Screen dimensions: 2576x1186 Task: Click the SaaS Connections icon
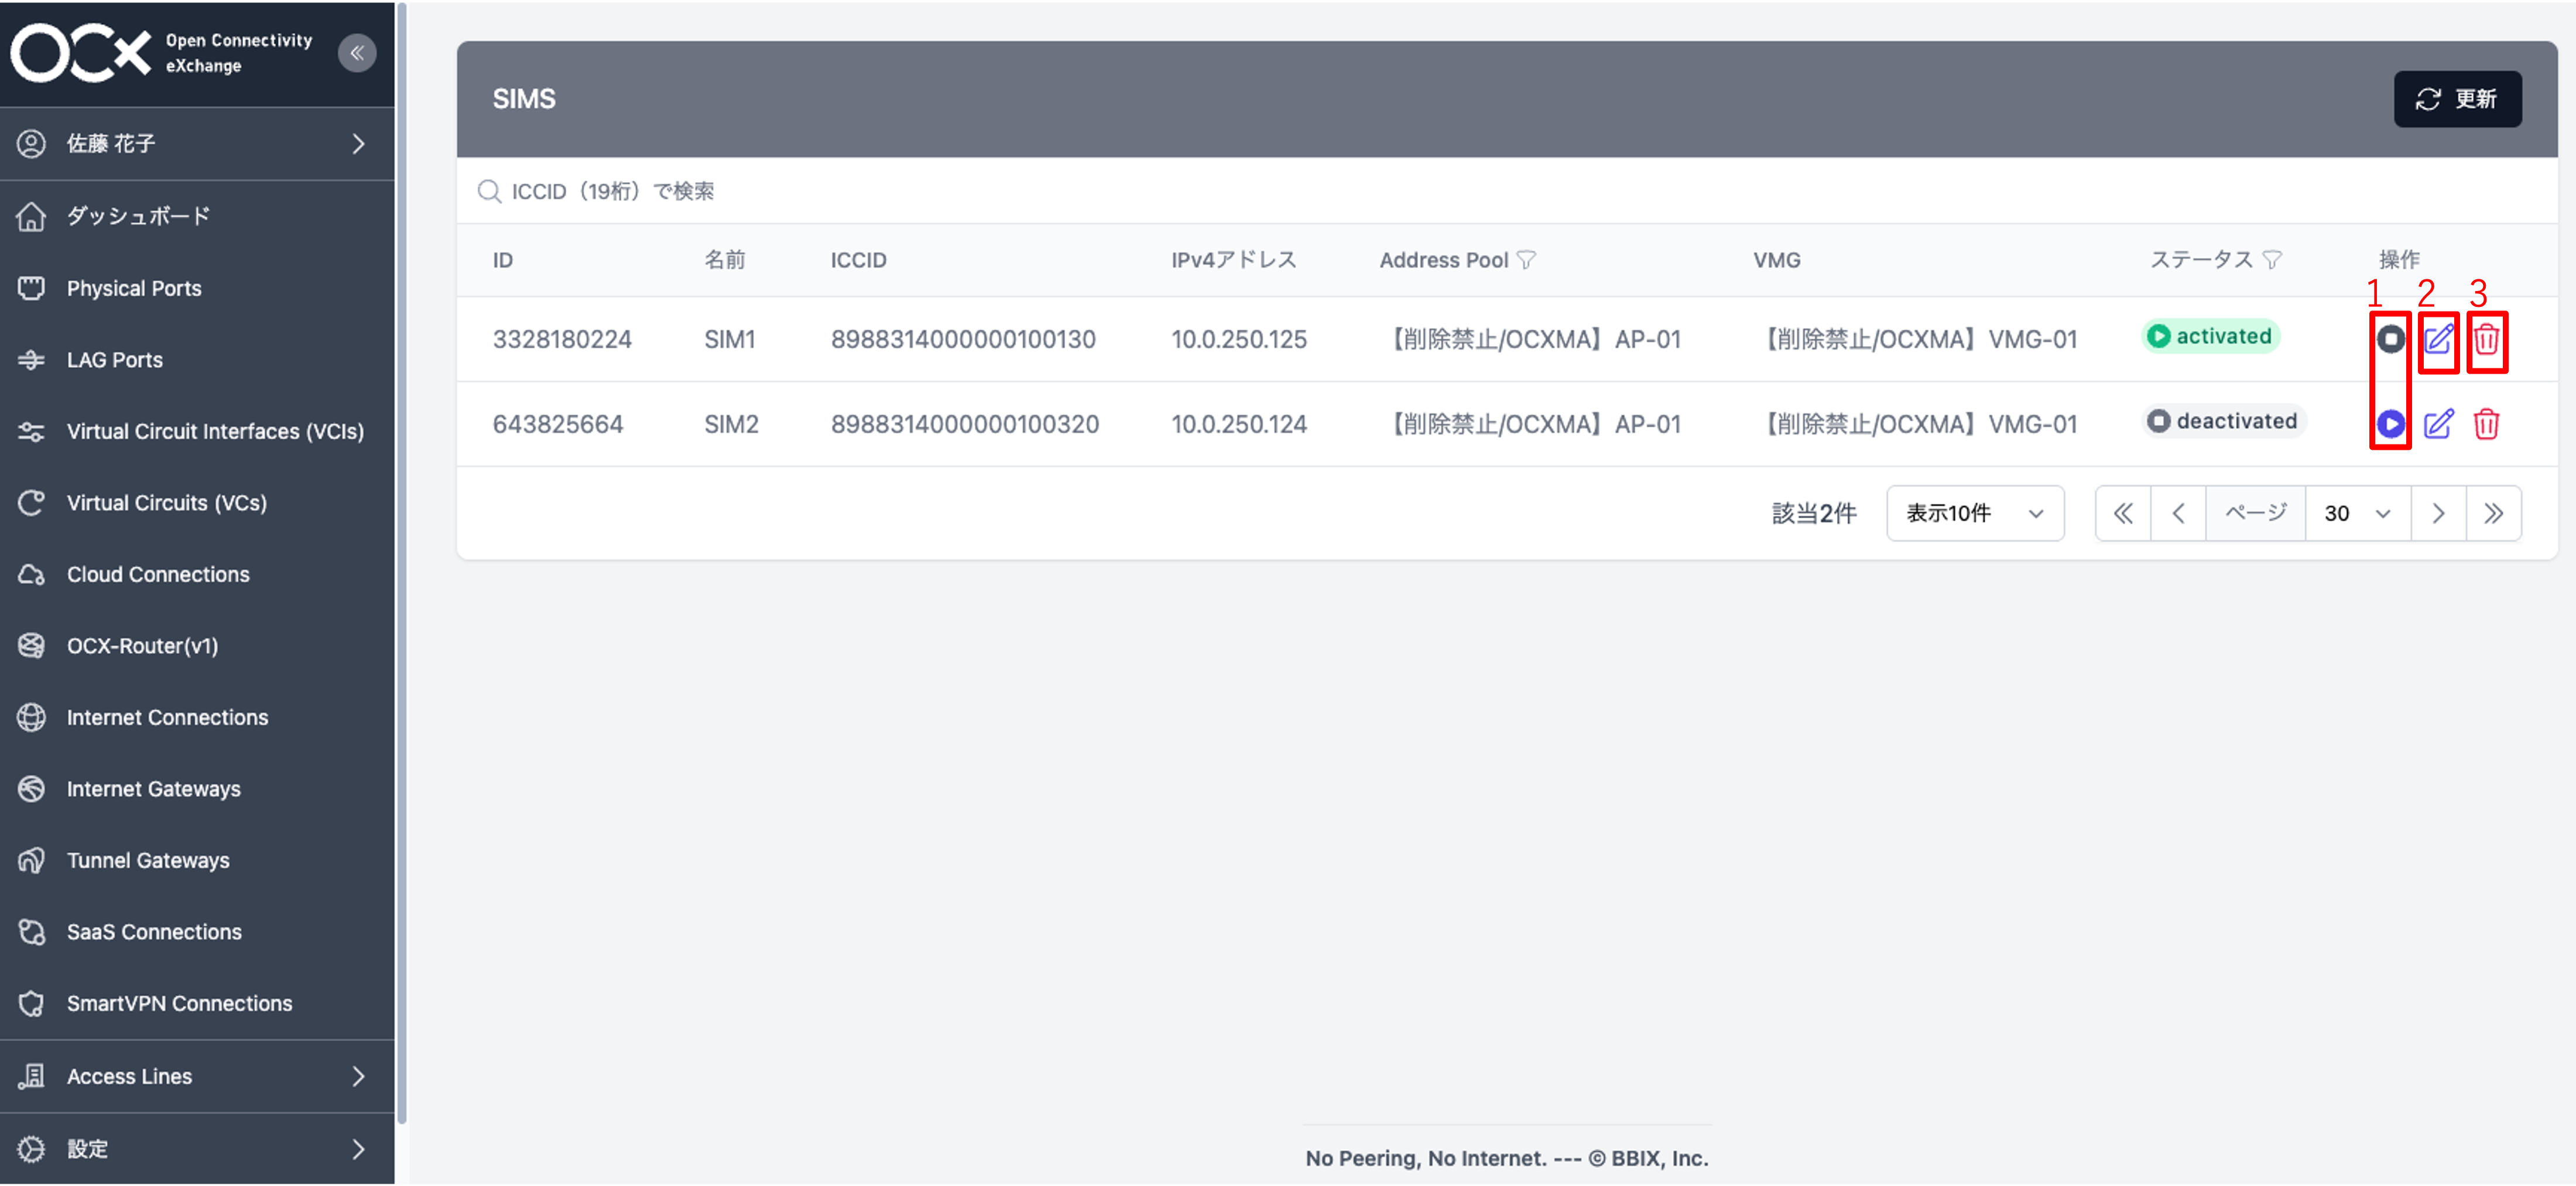click(x=31, y=932)
